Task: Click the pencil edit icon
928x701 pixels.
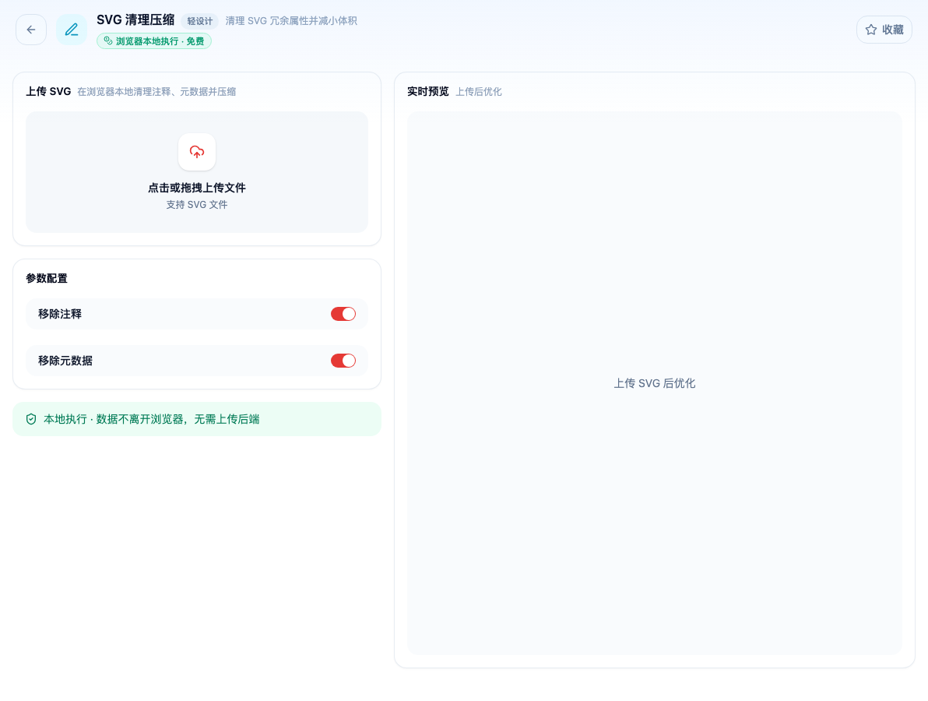Action: pos(72,30)
